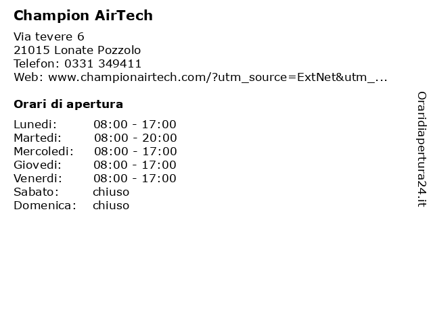Click Giovedi hours 08:00 - 17:00
The width and height of the screenshot is (433, 324).
(135, 165)
